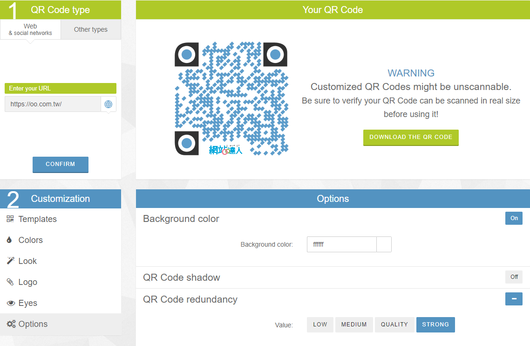Select LOW redundancy value
Screen dimensions: 530x346
[x=320, y=325]
